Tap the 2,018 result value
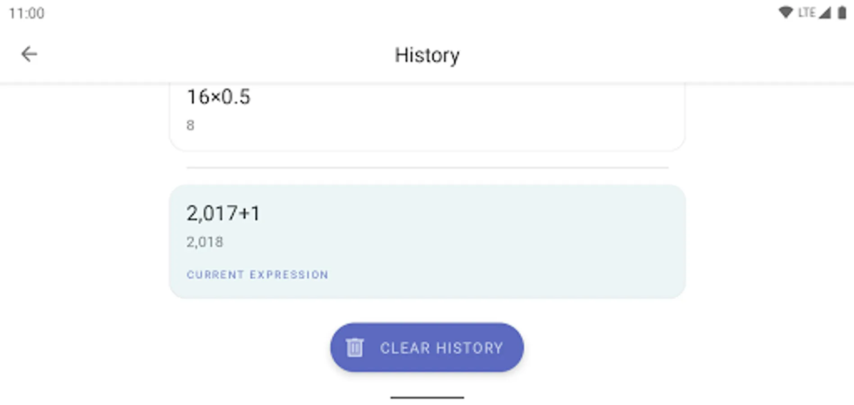Viewport: 854px width, 405px height. click(205, 242)
